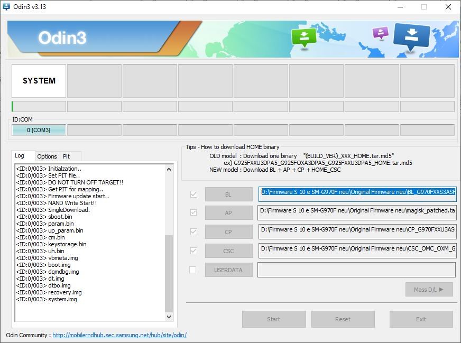Screen dimensions: 461x343
Task: Click the log scrollbar up arrow
Action: coord(169,169)
